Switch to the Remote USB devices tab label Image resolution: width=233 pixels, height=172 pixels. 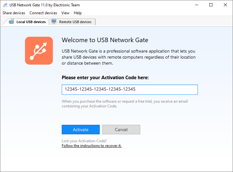click(x=75, y=22)
